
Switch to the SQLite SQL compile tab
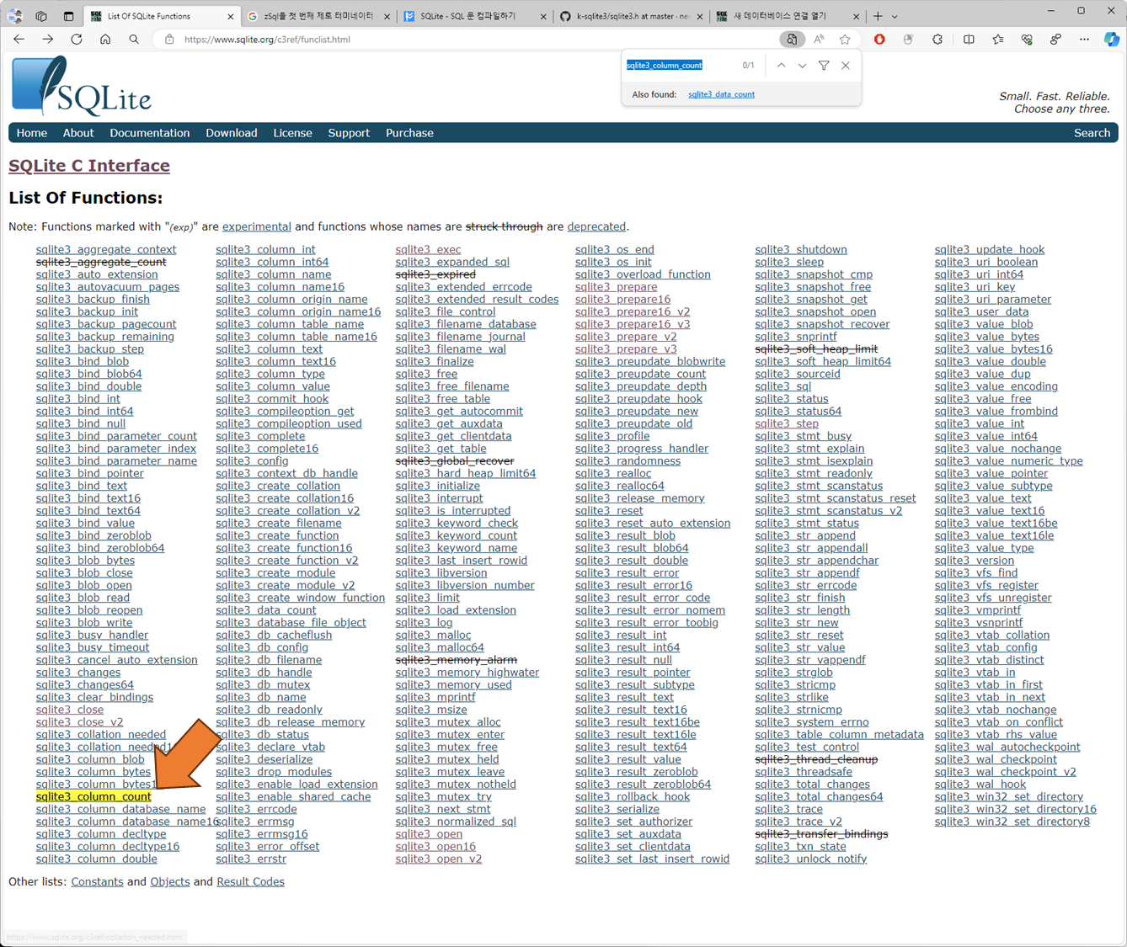[x=474, y=16]
